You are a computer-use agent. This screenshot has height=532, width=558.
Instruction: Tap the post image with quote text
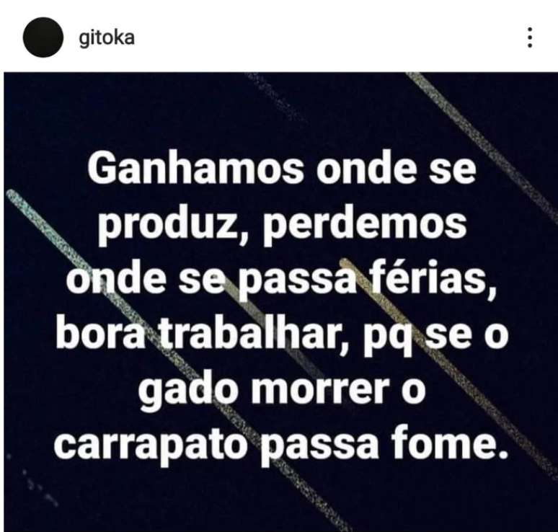point(280,302)
